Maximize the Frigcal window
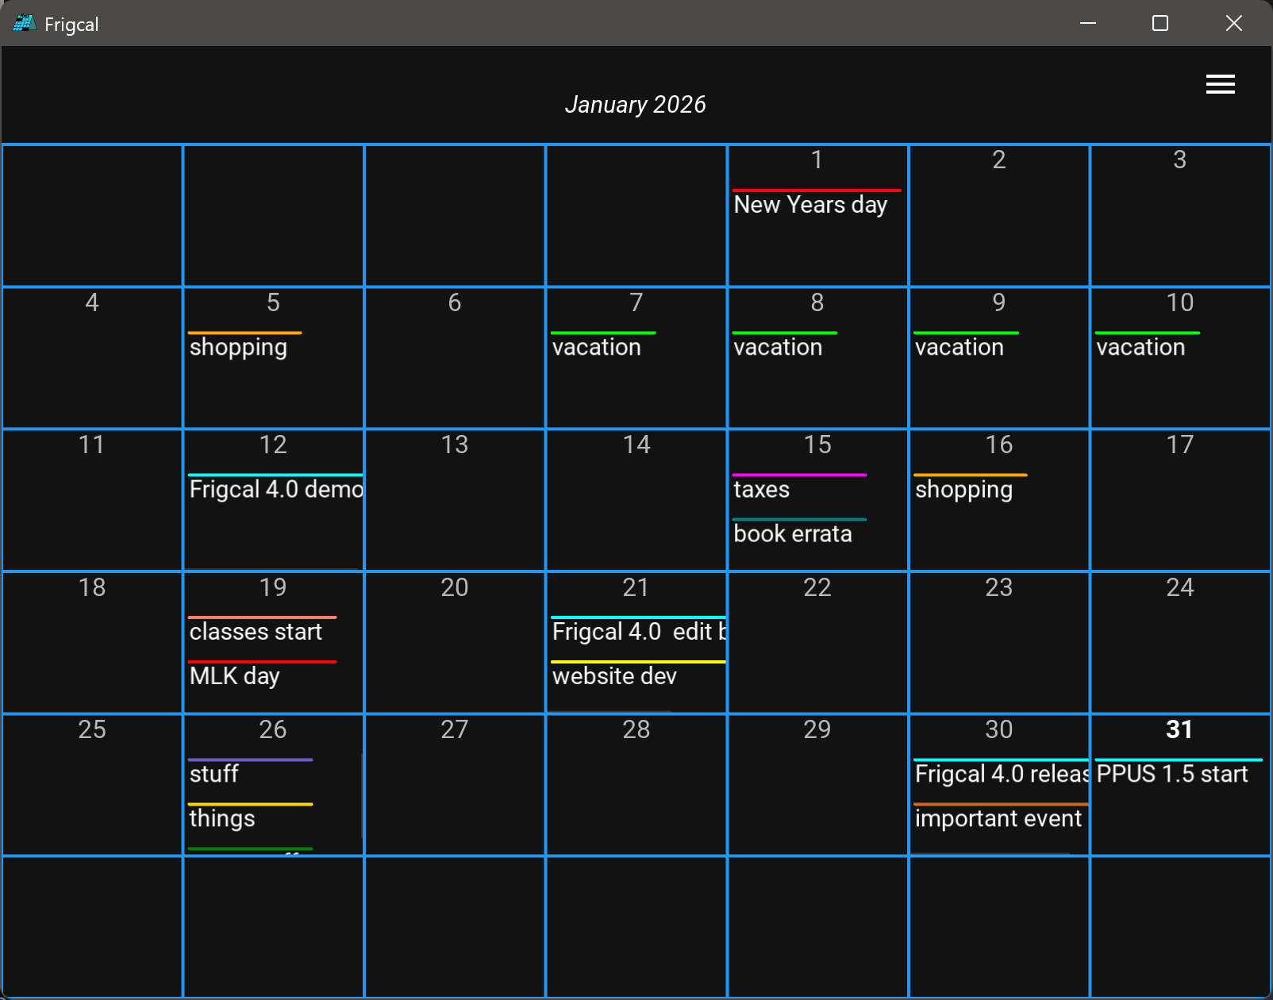Screen dimensions: 1273x1000 point(1160,24)
